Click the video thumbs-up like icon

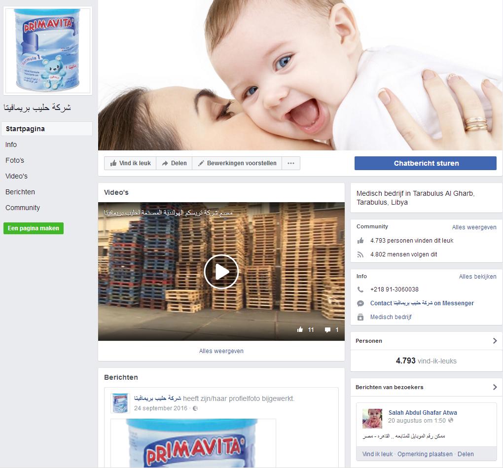300,329
